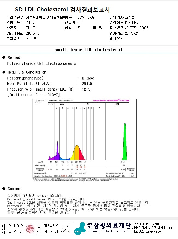This screenshot has height=239, width=178.
Task: Select ward value 07W / 0709
Action: click(x=86, y=18)
